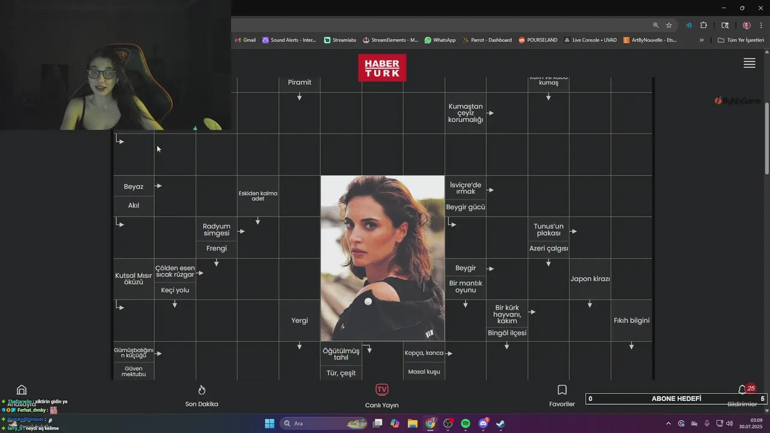Open the Chrome three-dot menu
Screen dimensions: 770x433
coord(761,25)
